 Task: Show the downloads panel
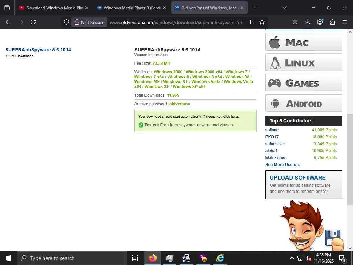pos(307,22)
